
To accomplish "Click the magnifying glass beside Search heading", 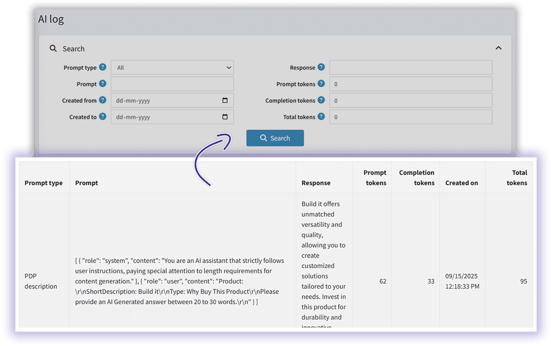I will 53,48.
